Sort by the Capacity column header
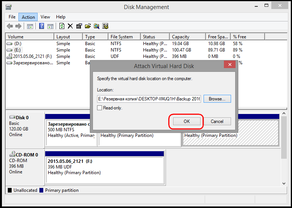The image size is (292, 208). (x=187, y=37)
